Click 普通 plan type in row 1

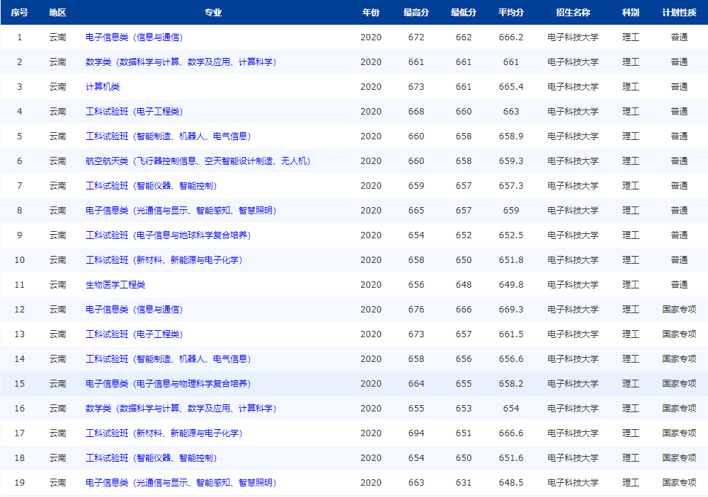pos(679,37)
